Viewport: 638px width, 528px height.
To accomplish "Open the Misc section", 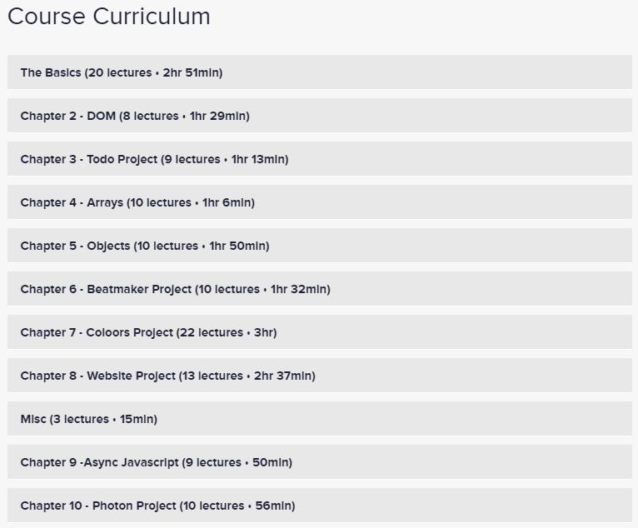I will 319,419.
